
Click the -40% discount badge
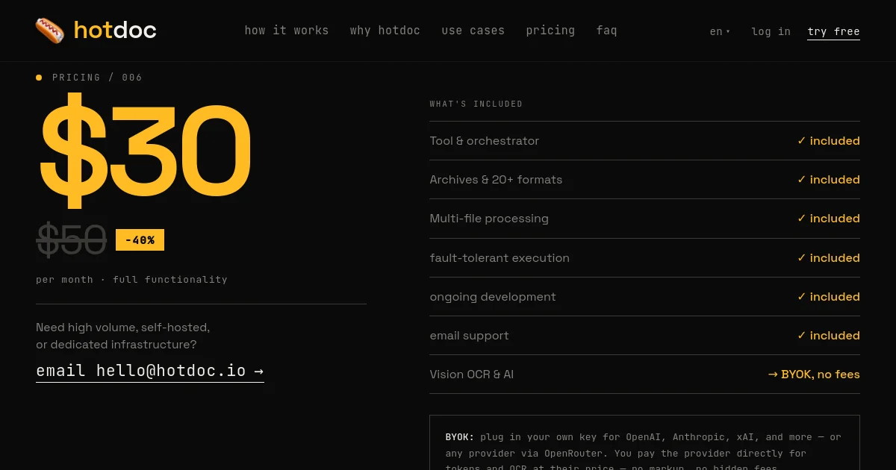pyautogui.click(x=140, y=240)
